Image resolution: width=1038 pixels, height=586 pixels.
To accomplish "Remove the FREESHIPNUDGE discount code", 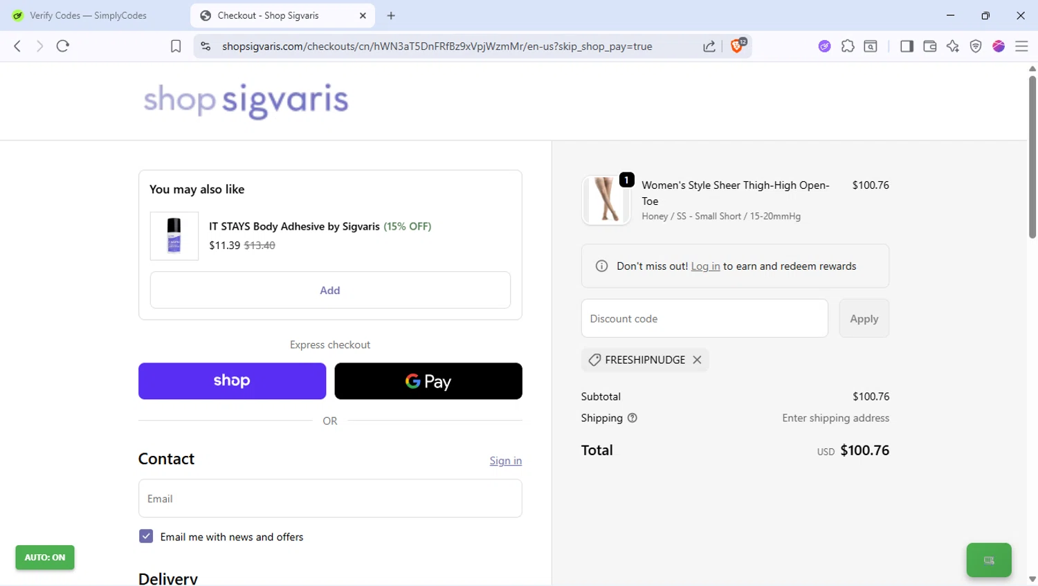I will 697,360.
